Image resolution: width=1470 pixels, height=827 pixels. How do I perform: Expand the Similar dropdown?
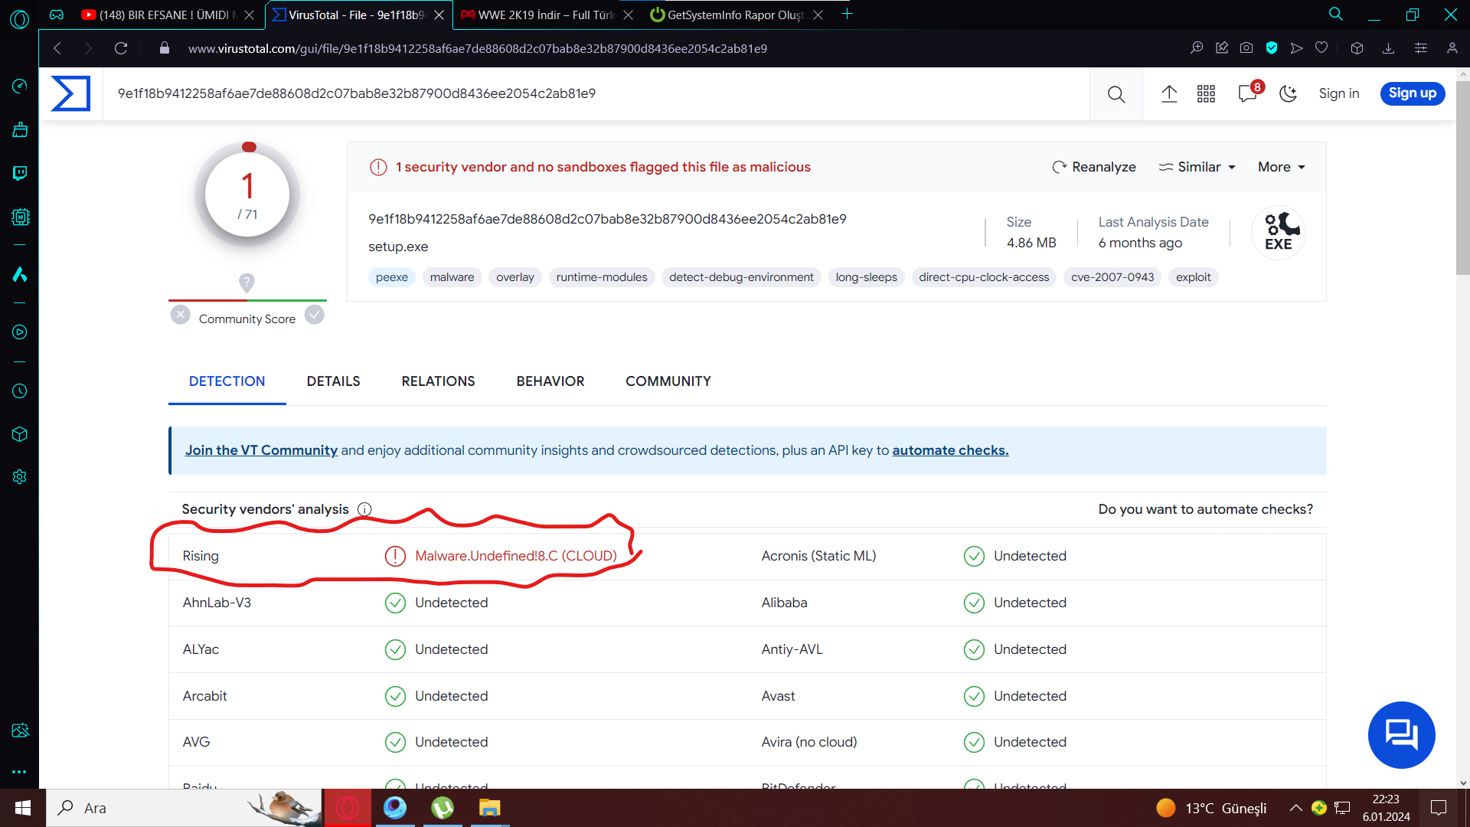[x=1197, y=167]
